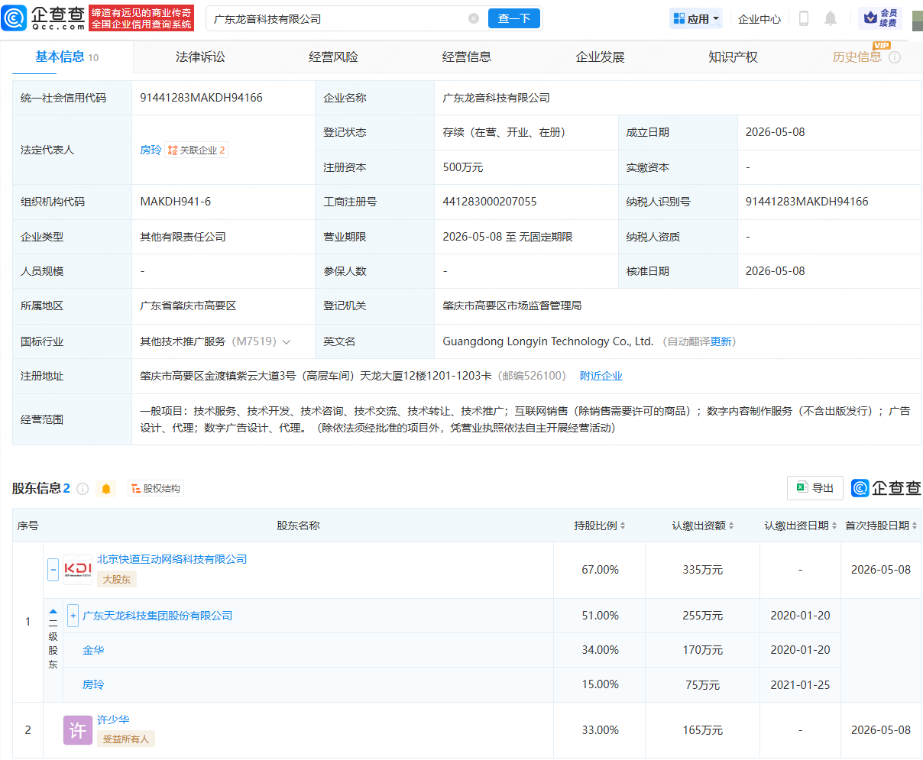
Task: Select the 165万元 contribution cell
Action: coord(703,730)
